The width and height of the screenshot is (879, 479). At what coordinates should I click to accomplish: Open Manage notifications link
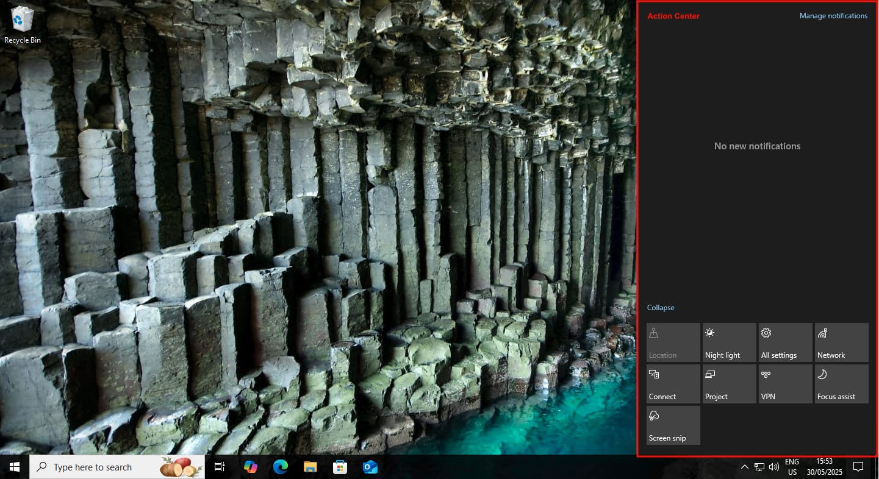tap(833, 16)
